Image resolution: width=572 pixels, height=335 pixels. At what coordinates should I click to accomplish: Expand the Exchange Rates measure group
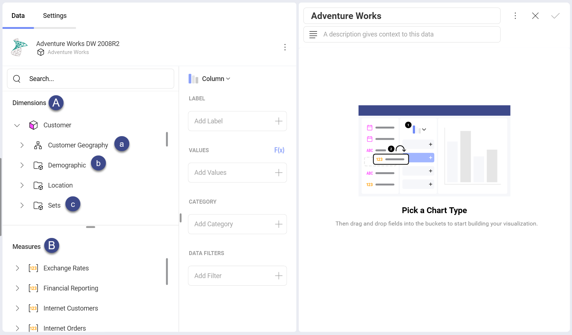tap(17, 268)
